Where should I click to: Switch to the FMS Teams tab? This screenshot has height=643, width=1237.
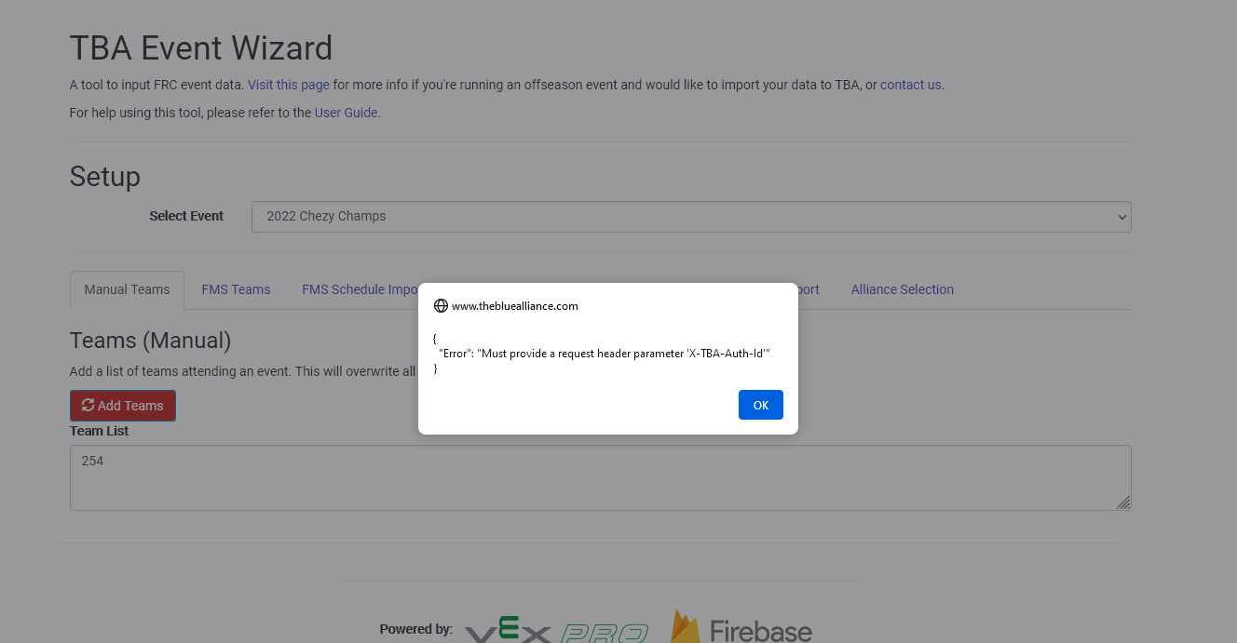pyautogui.click(x=236, y=289)
